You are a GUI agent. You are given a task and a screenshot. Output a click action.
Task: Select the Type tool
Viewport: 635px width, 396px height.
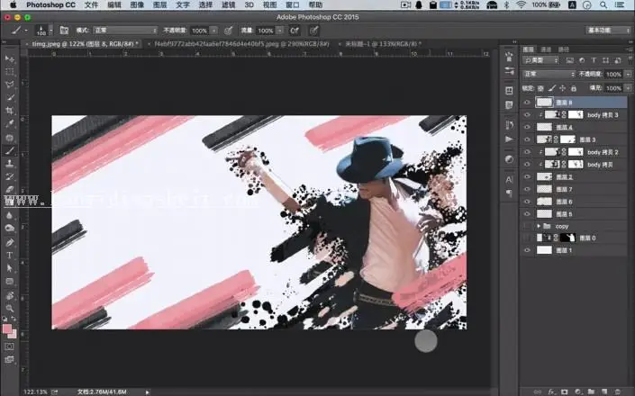pyautogui.click(x=9, y=256)
